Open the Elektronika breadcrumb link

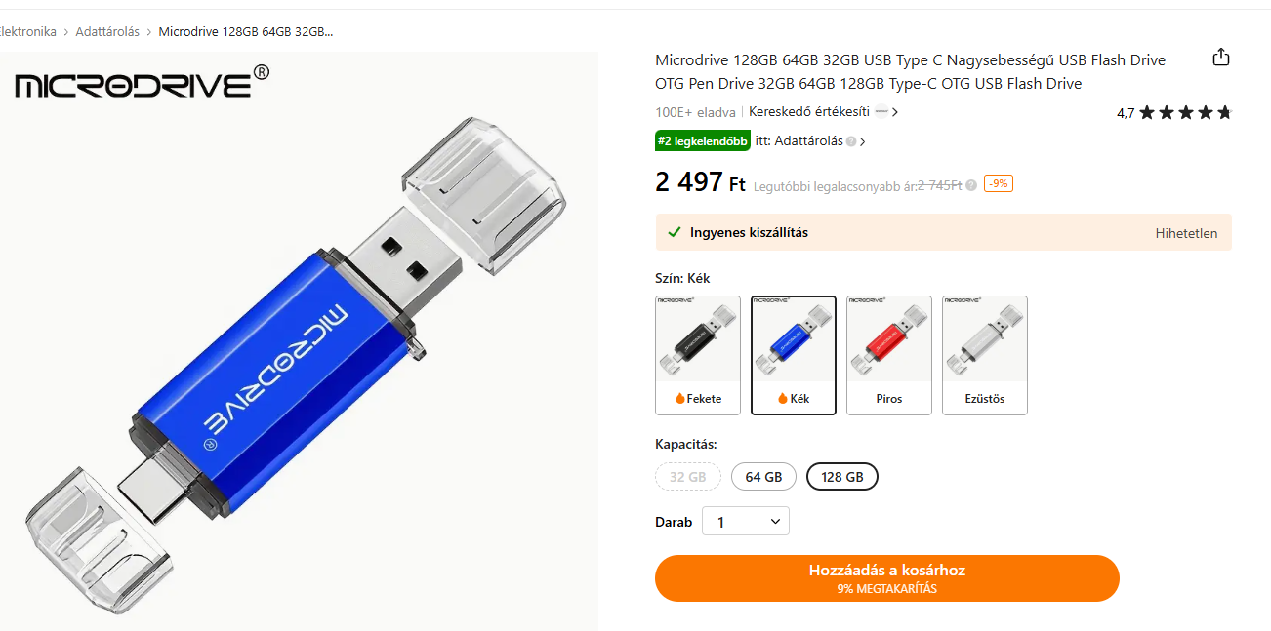click(x=27, y=31)
